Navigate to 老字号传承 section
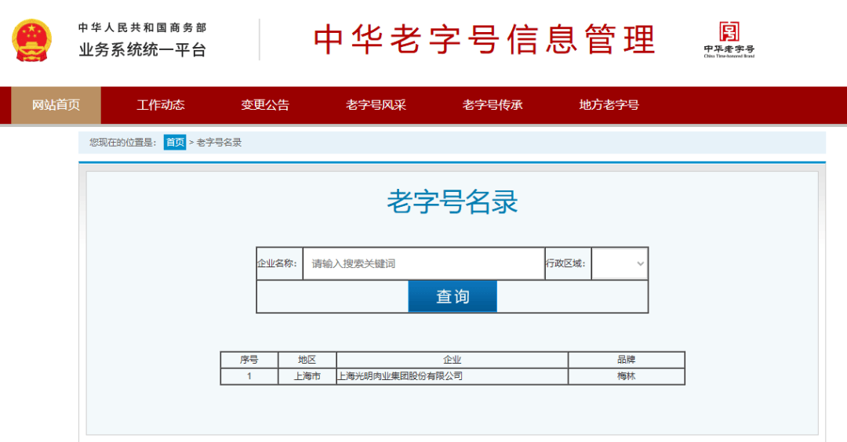Viewport: 847px width, 442px height. click(493, 105)
